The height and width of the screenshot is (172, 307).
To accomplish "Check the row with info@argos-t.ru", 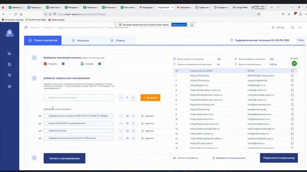I will (292, 85).
